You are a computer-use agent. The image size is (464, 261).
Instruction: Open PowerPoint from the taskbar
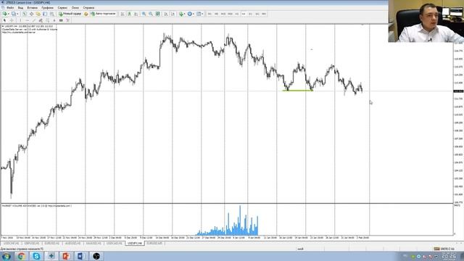[x=66, y=256]
